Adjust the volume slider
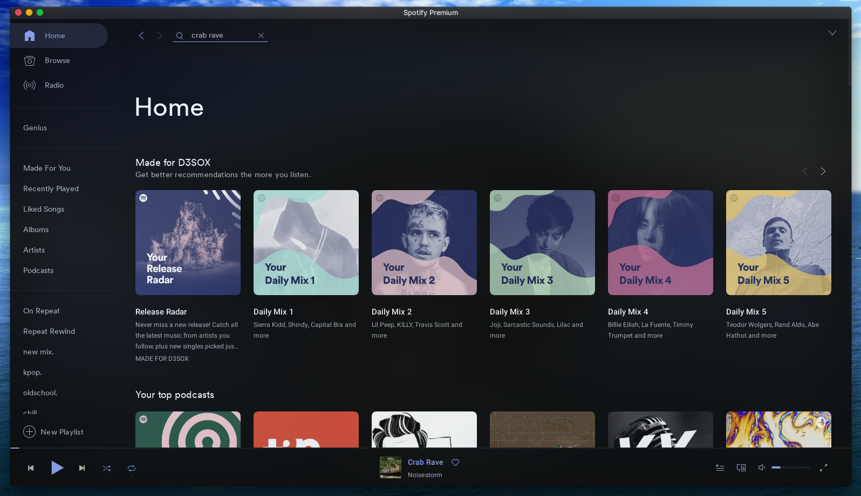Viewport: 861px width, 496px height. 791,467
